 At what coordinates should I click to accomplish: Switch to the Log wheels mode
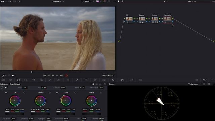coord(100,84)
